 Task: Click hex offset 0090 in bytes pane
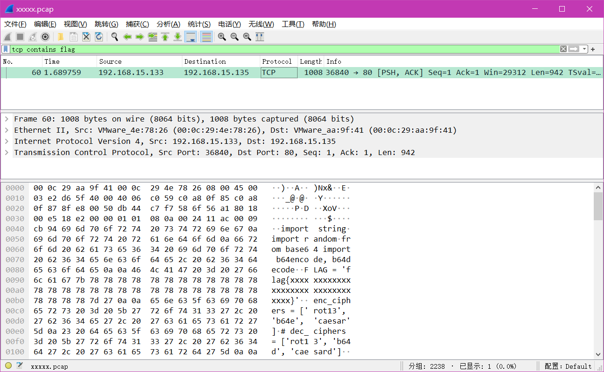(15, 280)
